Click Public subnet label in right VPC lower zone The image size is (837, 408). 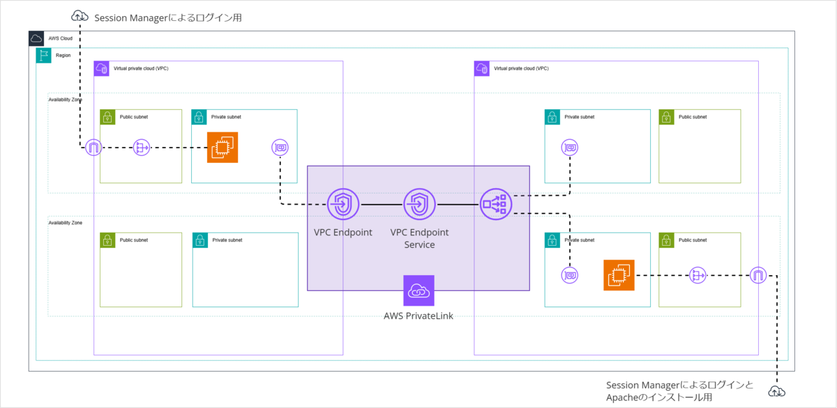coord(693,240)
